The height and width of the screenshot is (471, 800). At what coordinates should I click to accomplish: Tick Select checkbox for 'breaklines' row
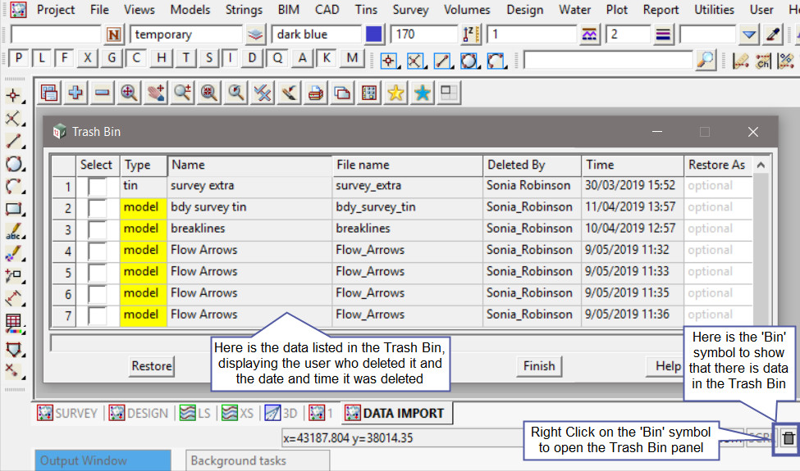98,229
